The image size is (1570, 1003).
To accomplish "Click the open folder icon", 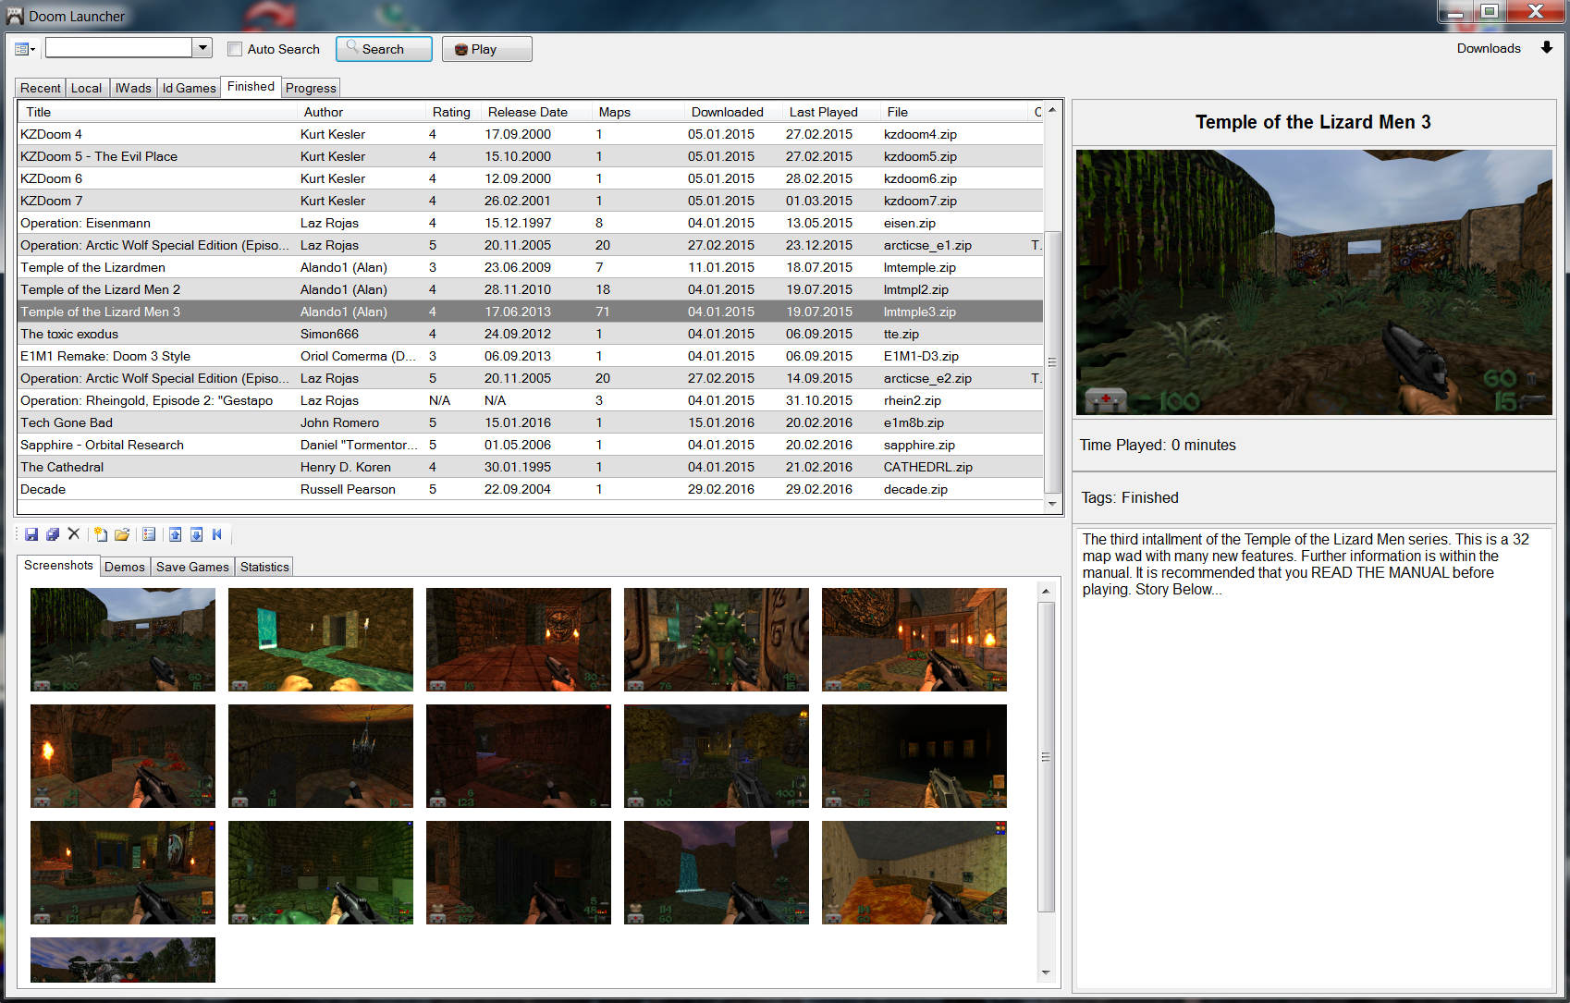I will point(122,534).
